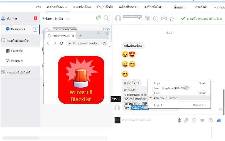Select ข้อความ messages in left sidebar
The height and width of the screenshot is (141, 225).
click(20, 18)
